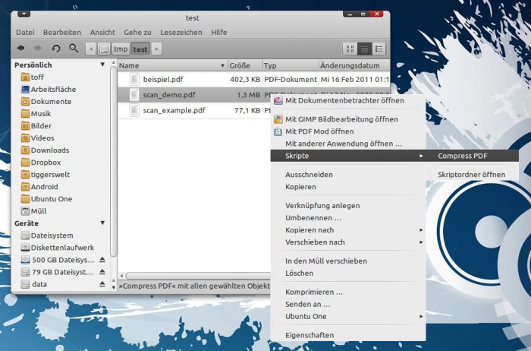The width and height of the screenshot is (531, 351).
Task: Switch to compact view mode
Action: pyautogui.click(x=380, y=48)
